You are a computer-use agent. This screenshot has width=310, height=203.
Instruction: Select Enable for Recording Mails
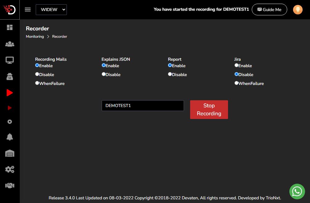[x=37, y=65]
